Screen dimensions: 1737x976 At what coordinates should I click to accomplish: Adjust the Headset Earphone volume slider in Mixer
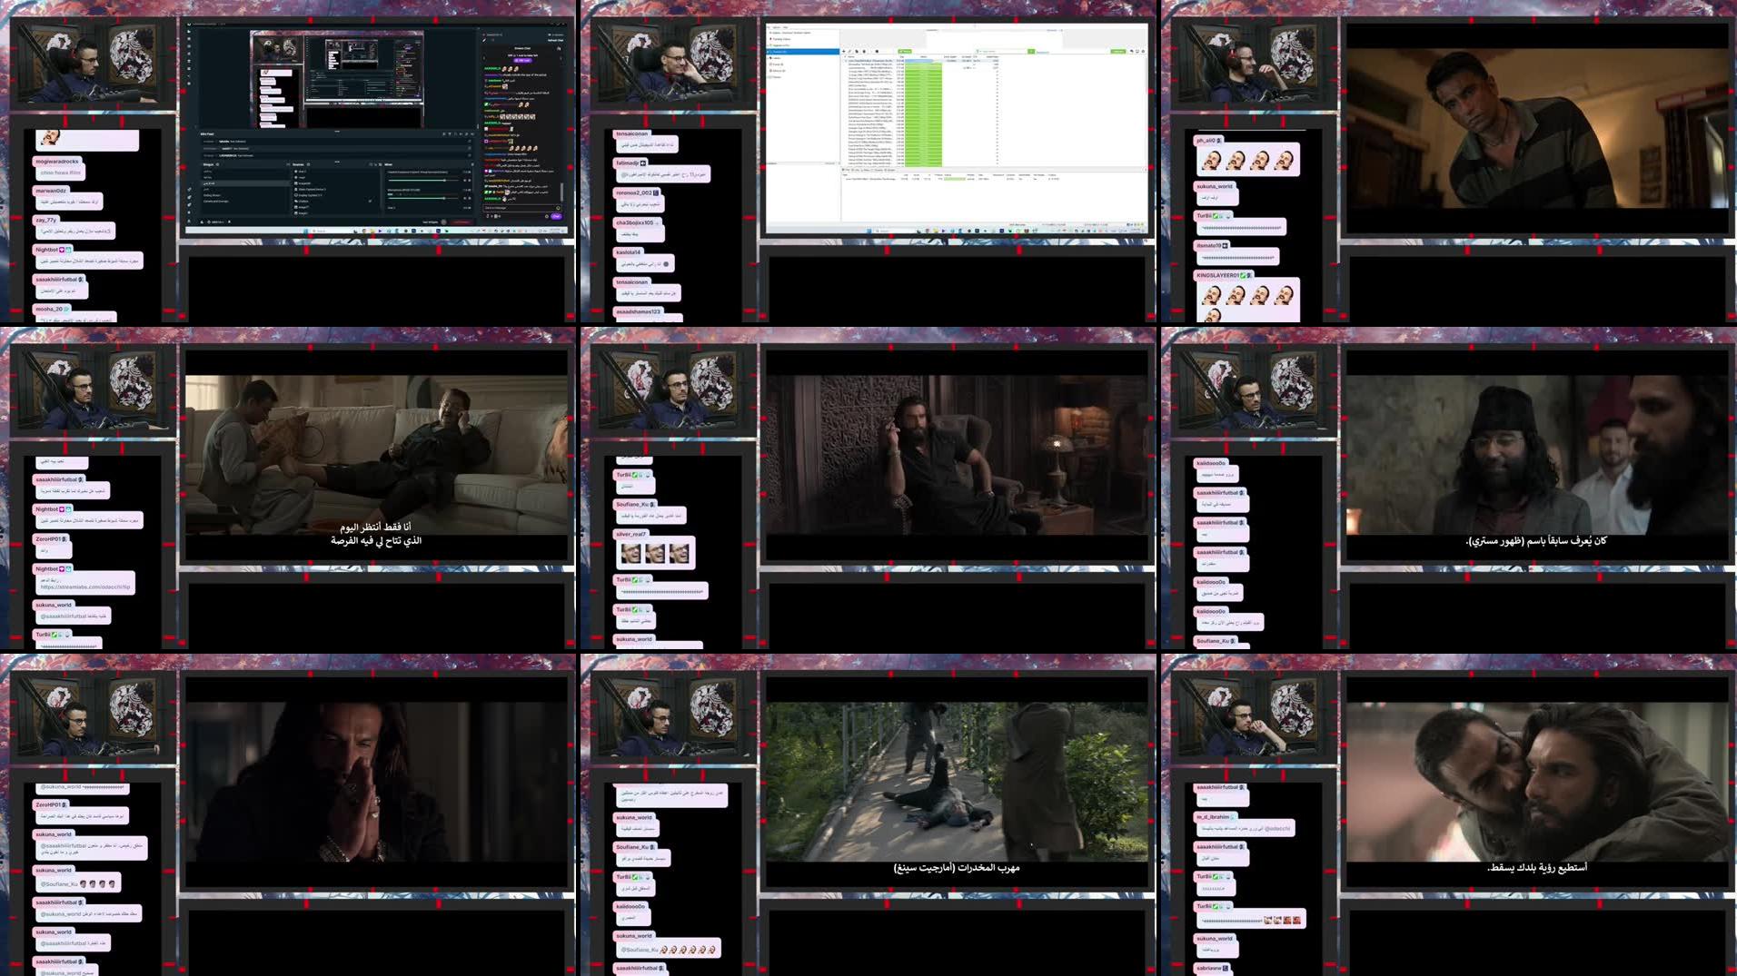(x=423, y=181)
